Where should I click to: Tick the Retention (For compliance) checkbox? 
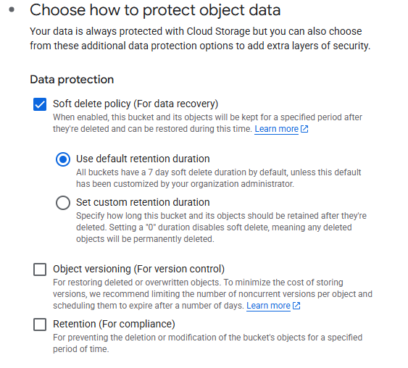point(40,325)
